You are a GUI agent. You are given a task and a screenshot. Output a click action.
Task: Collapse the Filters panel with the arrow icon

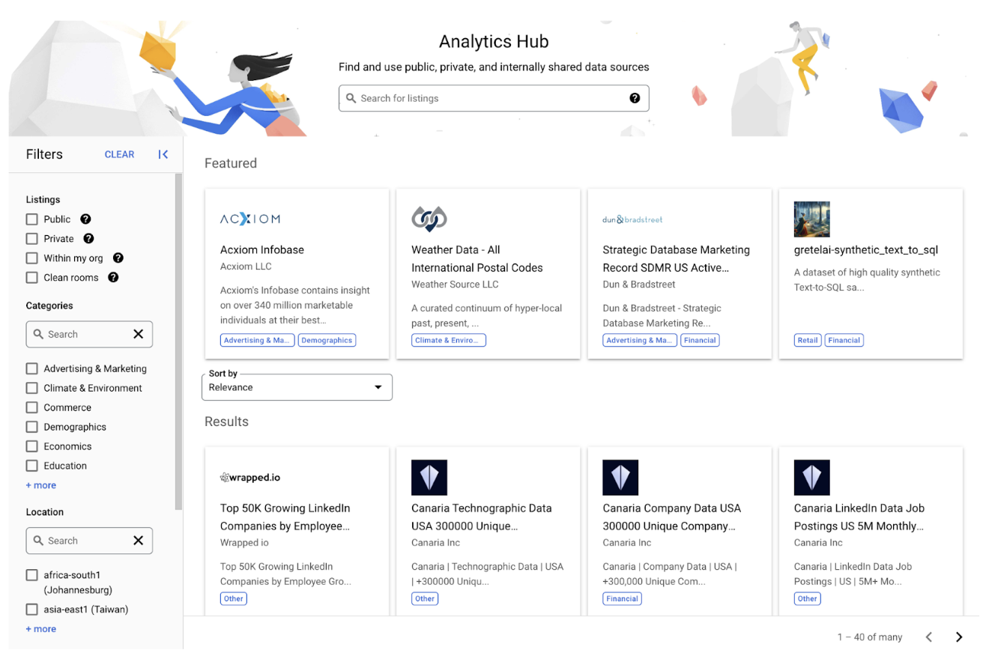click(163, 154)
